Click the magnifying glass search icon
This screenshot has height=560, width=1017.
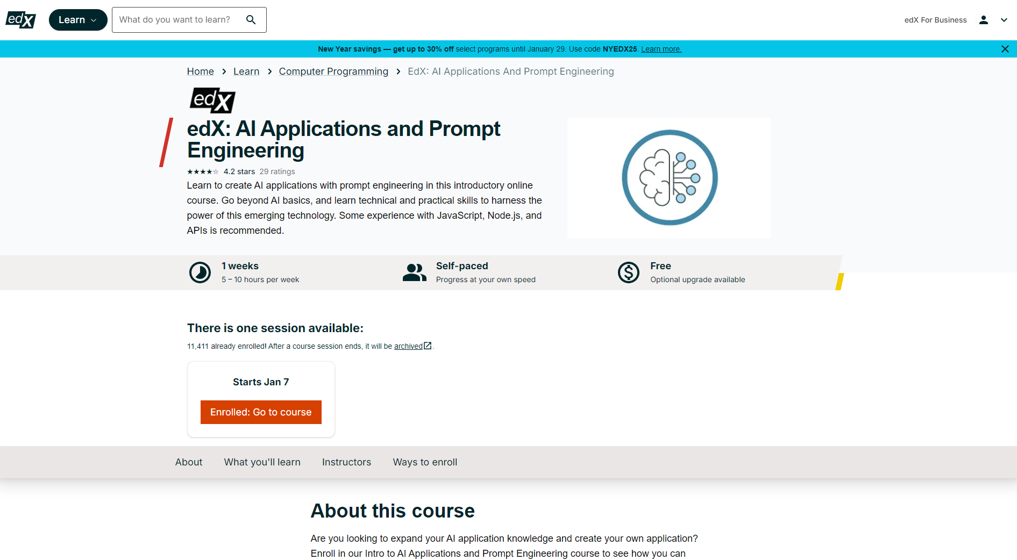251,20
